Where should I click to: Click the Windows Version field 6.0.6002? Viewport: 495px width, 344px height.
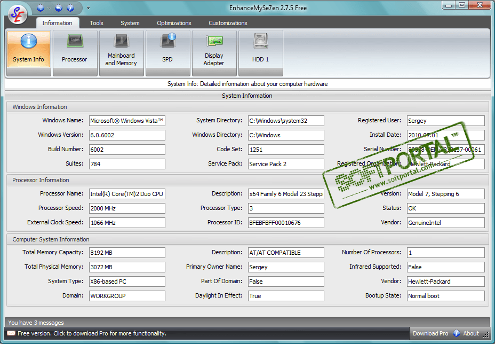[127, 135]
